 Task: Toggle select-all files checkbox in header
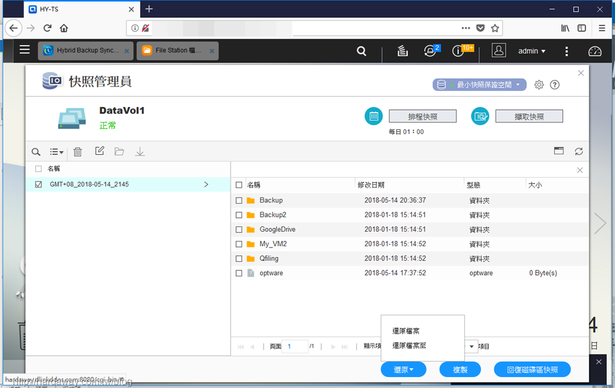pos(239,185)
